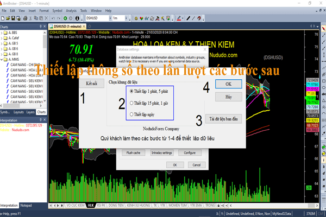326x217 pixels.
Task: Open the 1m interval dropdown
Action: pyautogui.click(x=126, y=18)
